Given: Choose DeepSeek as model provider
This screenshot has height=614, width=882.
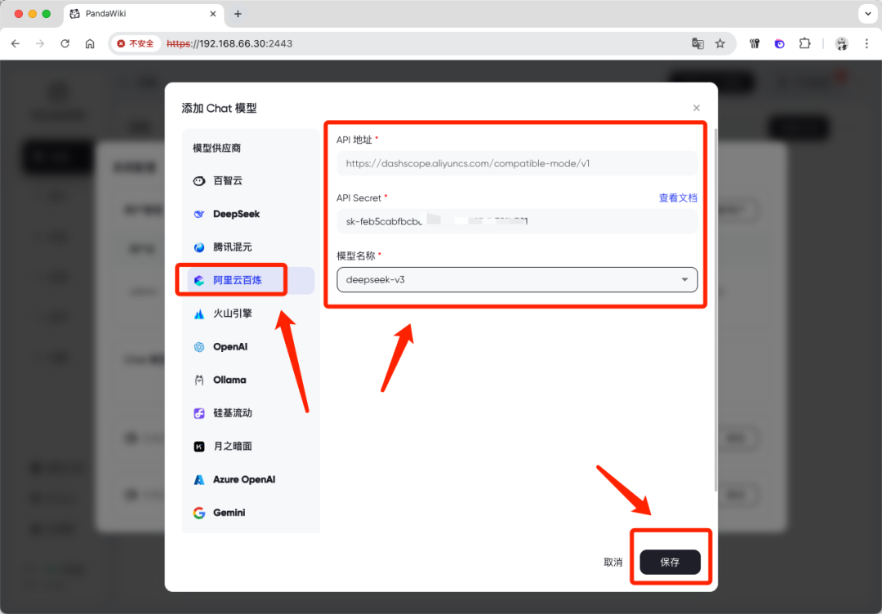Looking at the screenshot, I should pos(251,214).
